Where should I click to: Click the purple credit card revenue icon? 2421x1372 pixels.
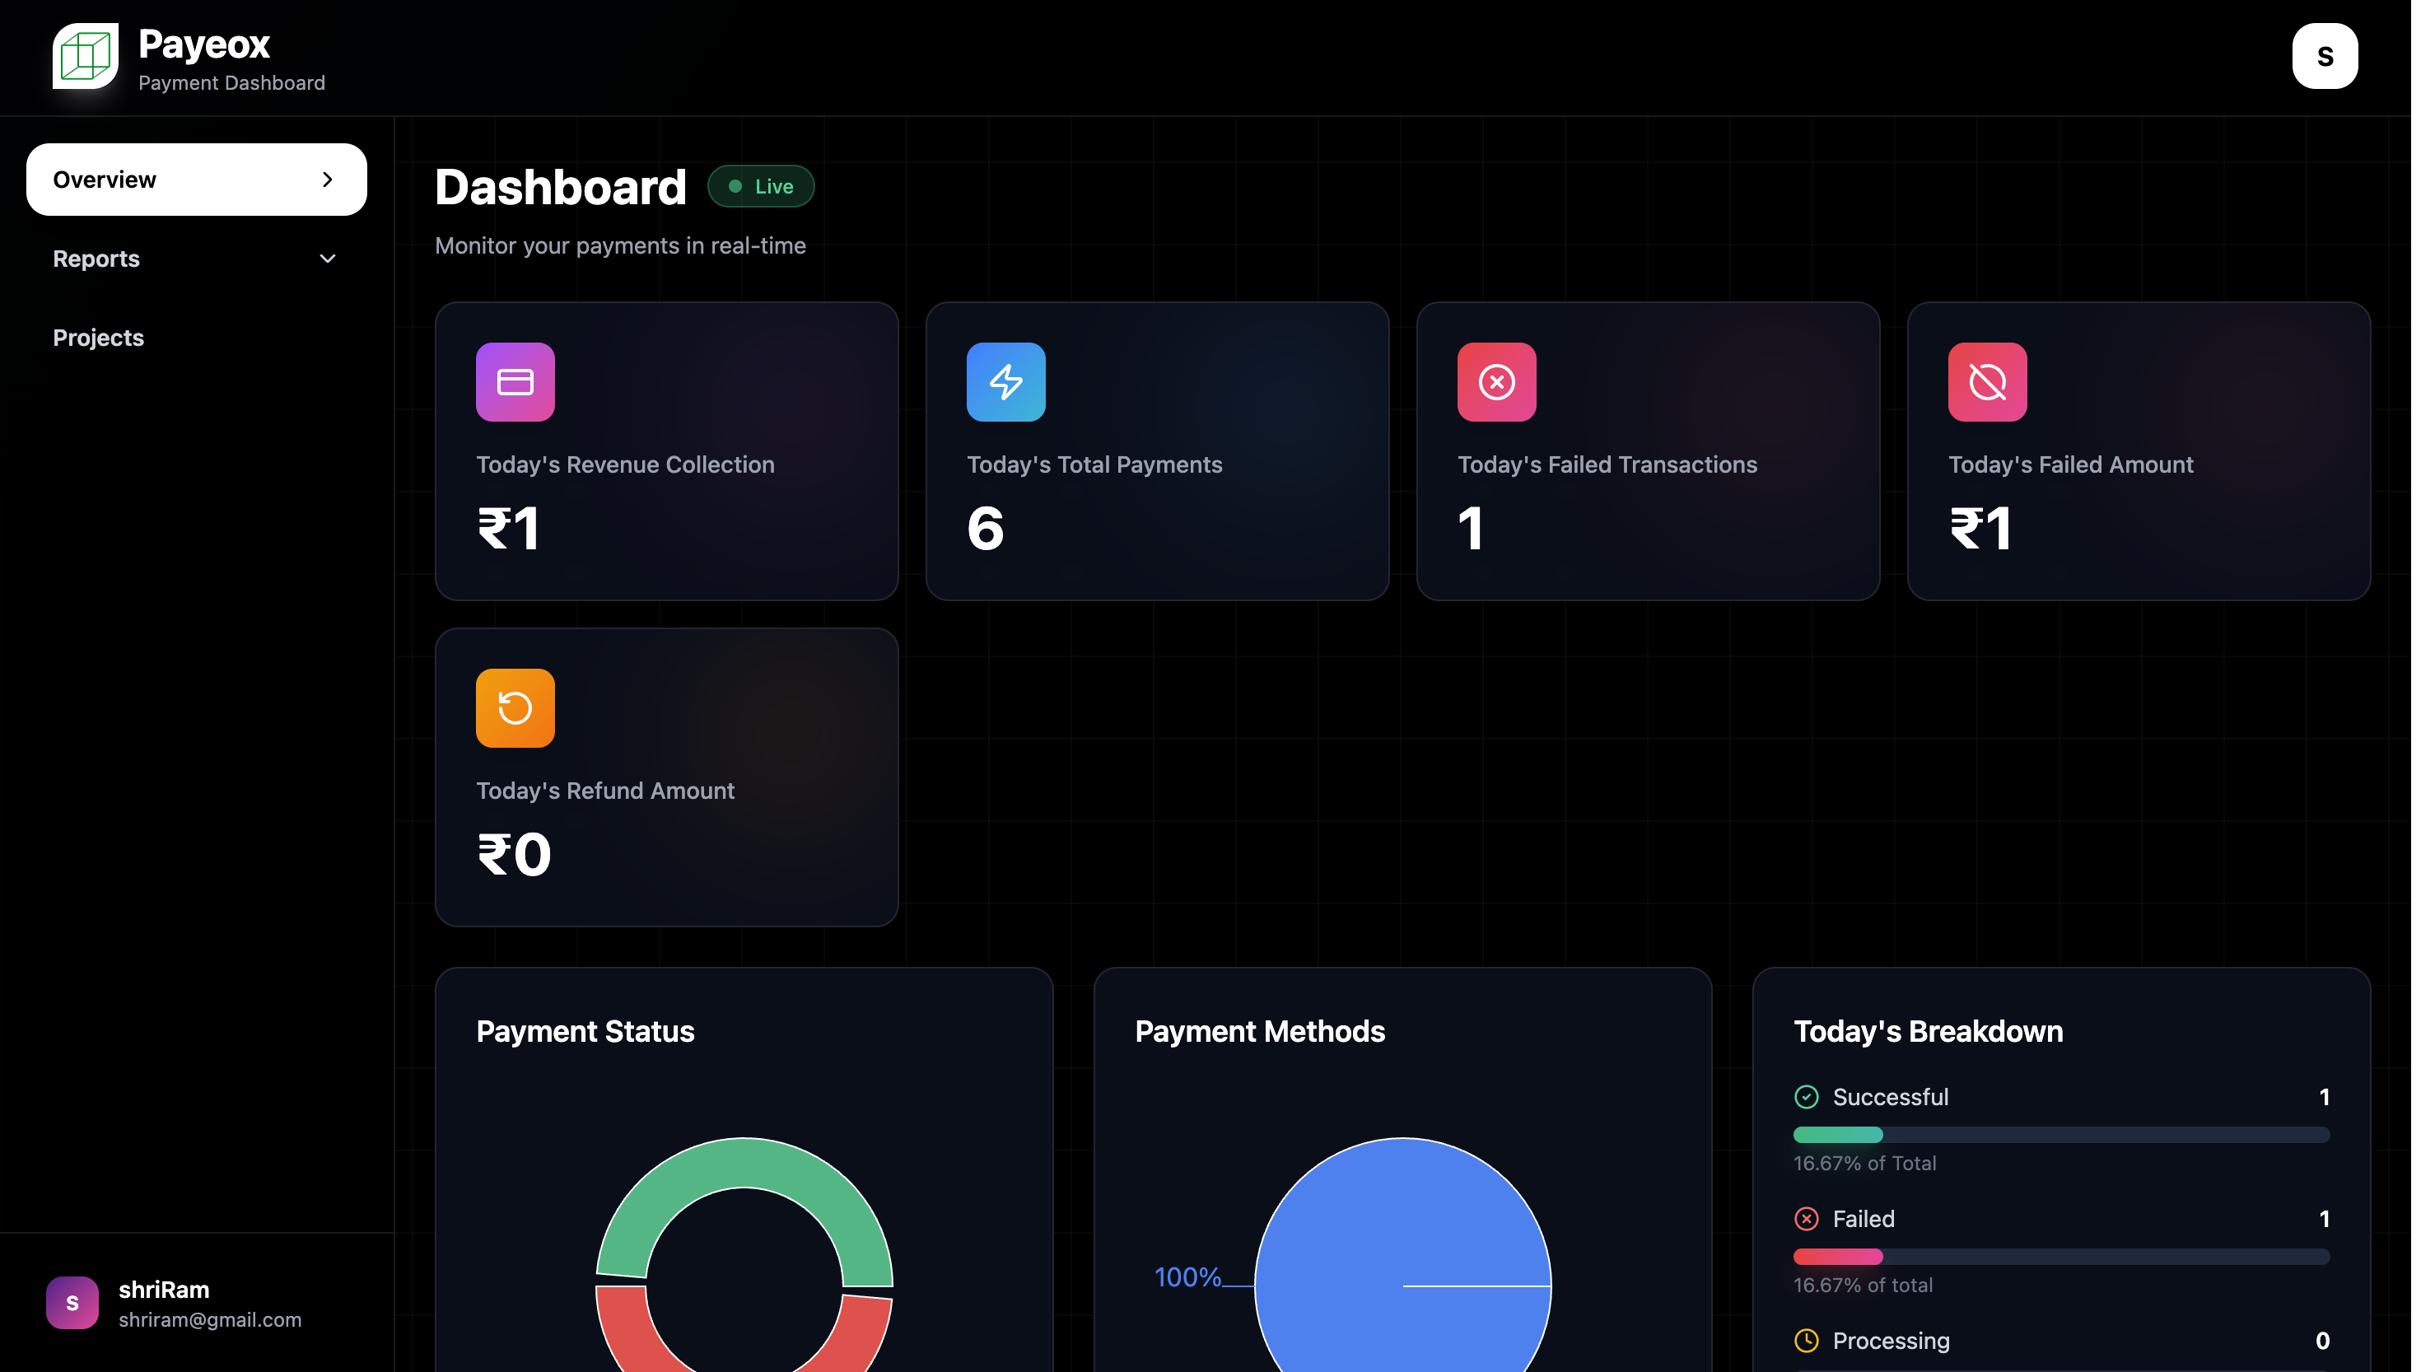click(x=515, y=381)
